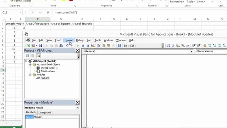Click the Complete Word icon
Screen dimensions: 227x128
point(188,46)
